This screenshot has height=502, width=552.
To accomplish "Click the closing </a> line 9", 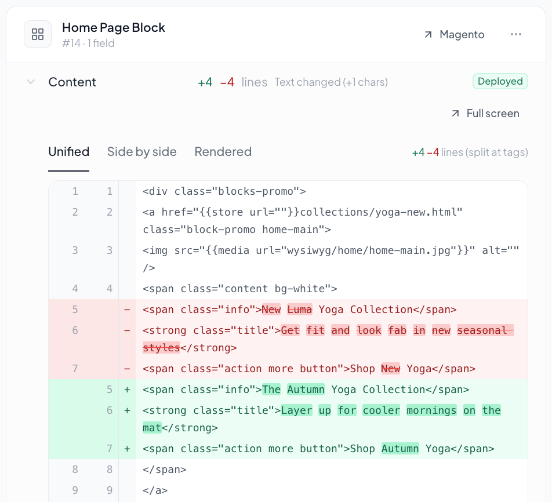I will click(x=288, y=490).
